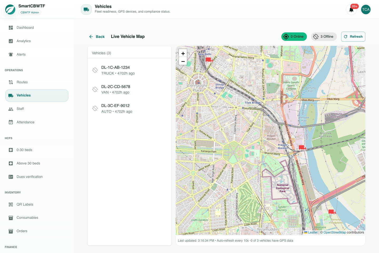Click the Analytics chart icon
Viewport: 379px width, 253px height.
pos(11,41)
